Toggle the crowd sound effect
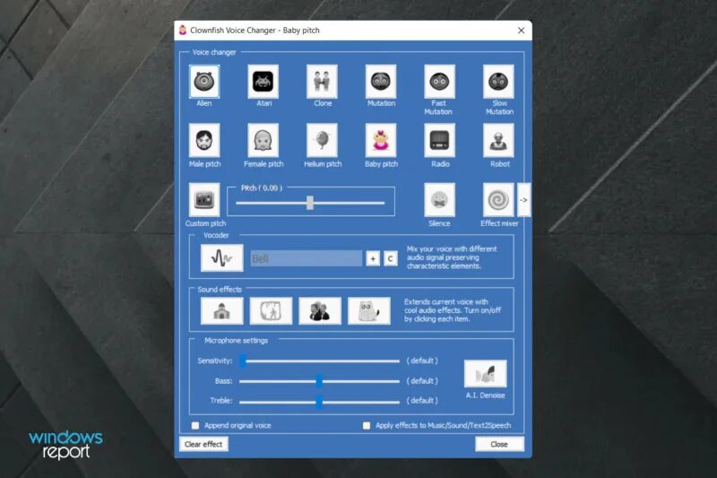Image resolution: width=717 pixels, height=478 pixels. coord(320,311)
